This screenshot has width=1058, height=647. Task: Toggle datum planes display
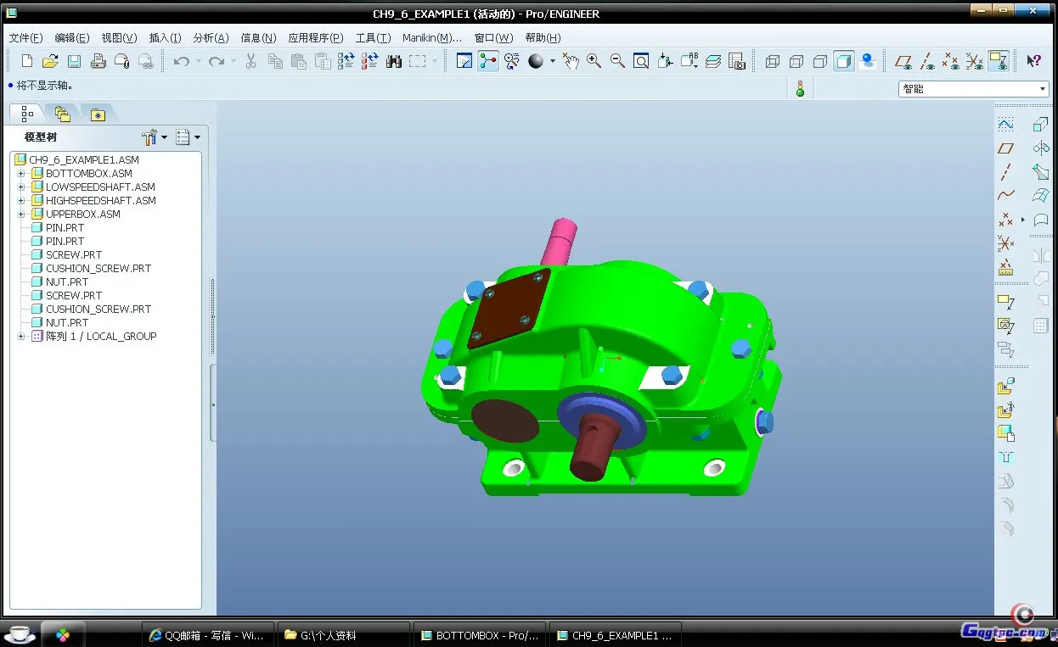click(x=903, y=61)
